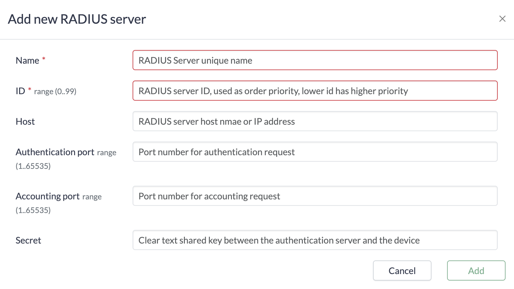Click the Authentication port input box
The width and height of the screenshot is (514, 289).
(x=315, y=152)
